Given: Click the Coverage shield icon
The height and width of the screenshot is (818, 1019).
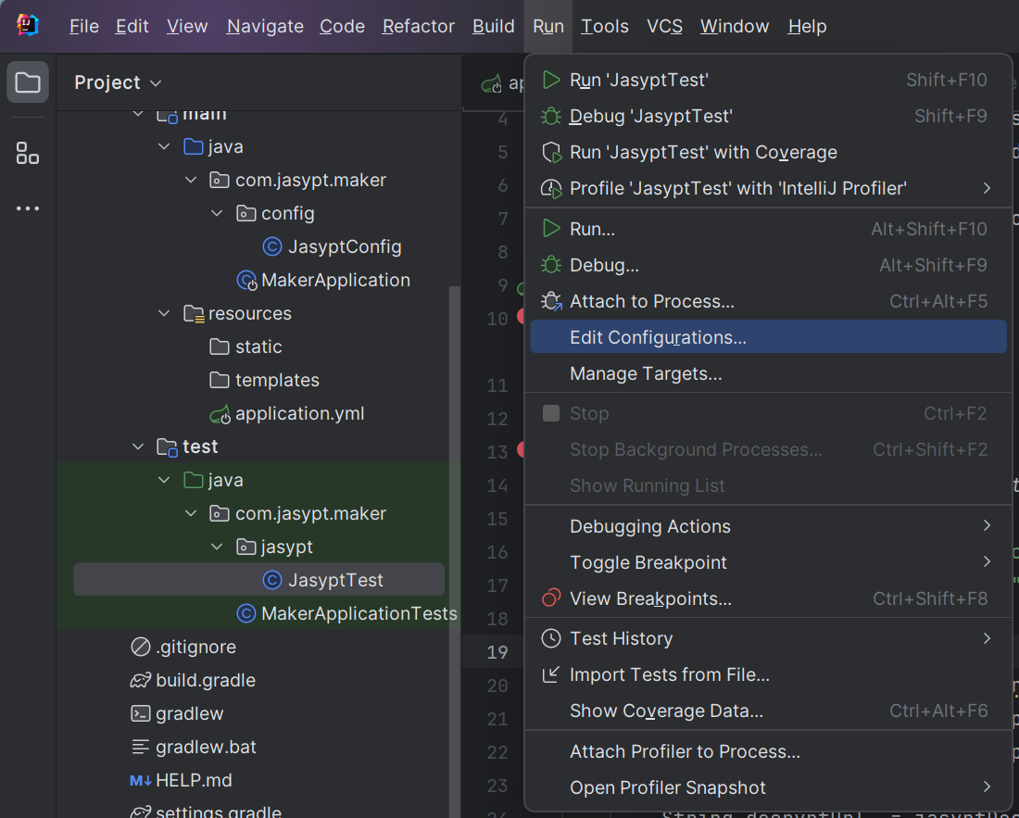Looking at the screenshot, I should coord(551,152).
